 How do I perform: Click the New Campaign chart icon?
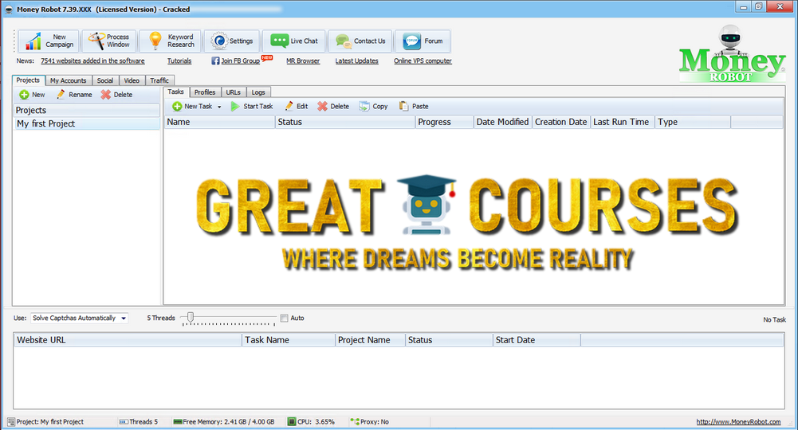33,41
